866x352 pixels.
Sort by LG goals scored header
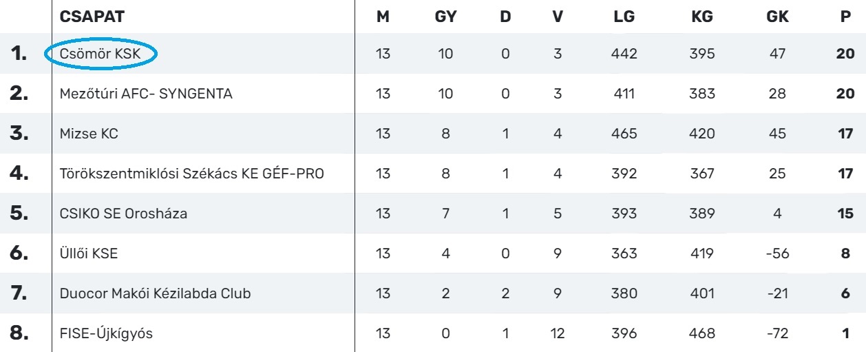[x=624, y=17]
